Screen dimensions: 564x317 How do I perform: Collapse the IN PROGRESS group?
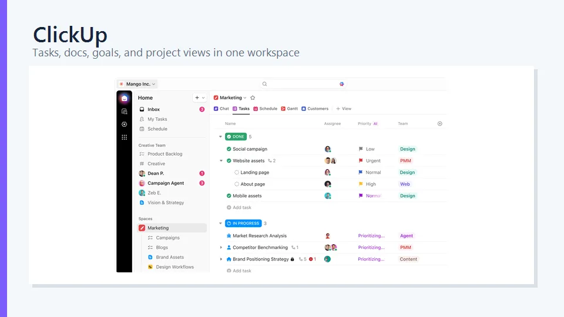point(220,223)
